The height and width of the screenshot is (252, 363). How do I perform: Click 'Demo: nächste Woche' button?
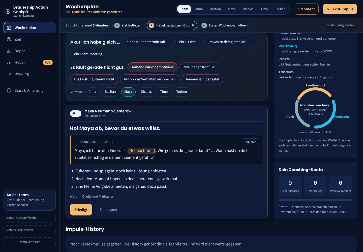(x=29, y=218)
